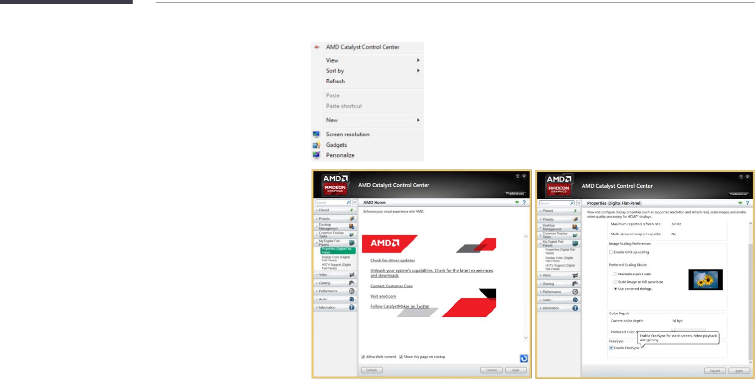This screenshot has height=379, width=755.
Task: Click the Video camera icon in AMD Home window
Action: [x=352, y=274]
